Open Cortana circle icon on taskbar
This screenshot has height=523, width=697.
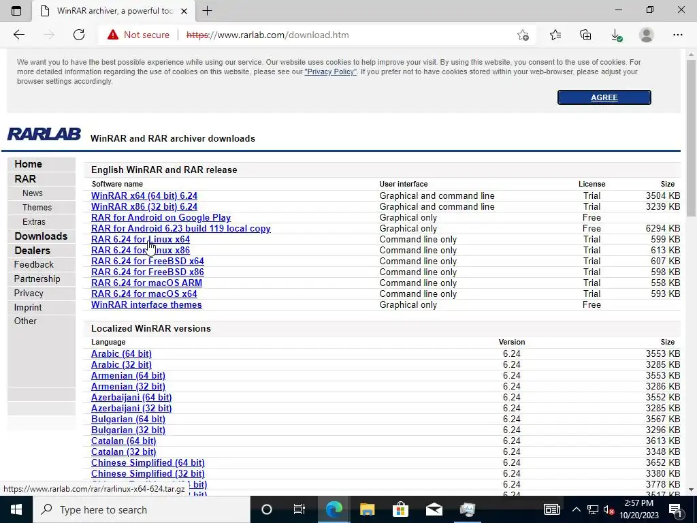coord(266,509)
